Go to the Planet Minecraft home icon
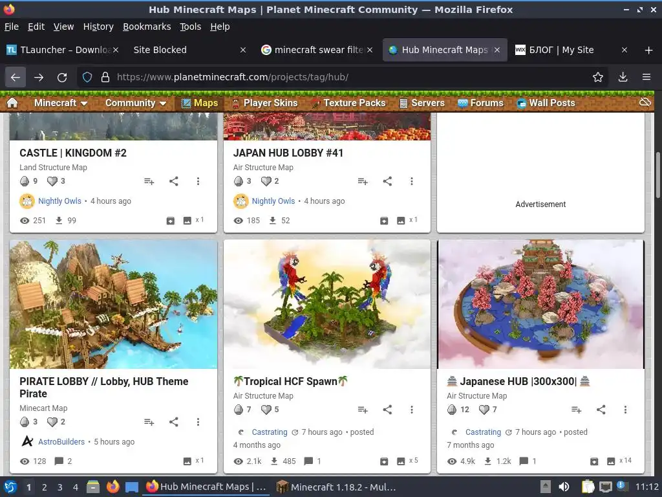This screenshot has width=662, height=497. [x=12, y=103]
